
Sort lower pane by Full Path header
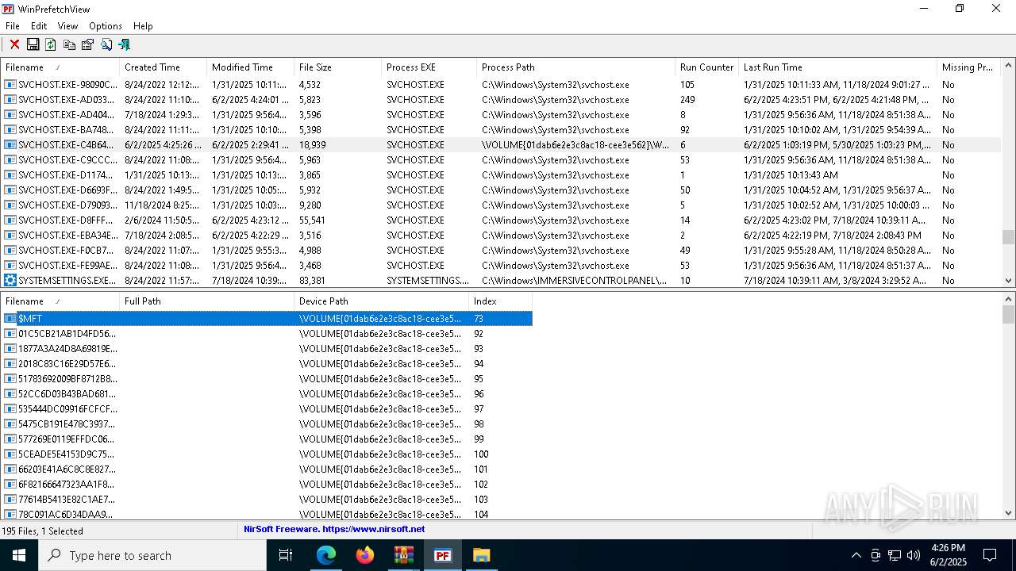[206, 301]
